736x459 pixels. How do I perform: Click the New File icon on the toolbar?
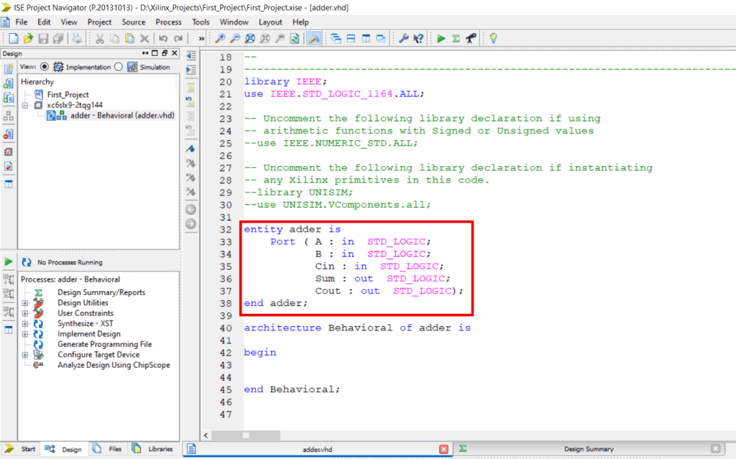coord(12,38)
